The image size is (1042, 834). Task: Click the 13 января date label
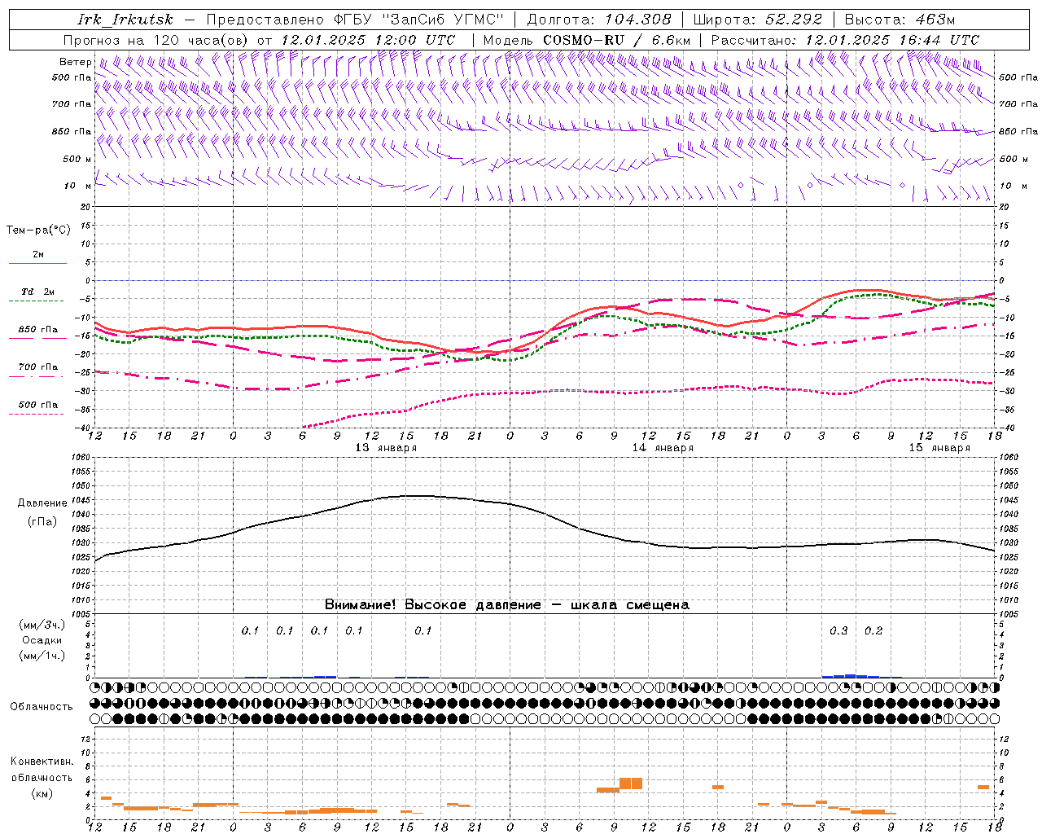tap(386, 448)
